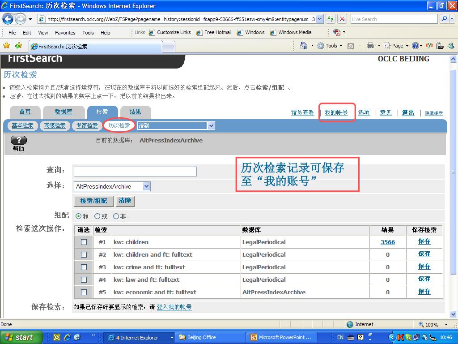
Task: Click the Windows start button
Action: tap(21, 337)
